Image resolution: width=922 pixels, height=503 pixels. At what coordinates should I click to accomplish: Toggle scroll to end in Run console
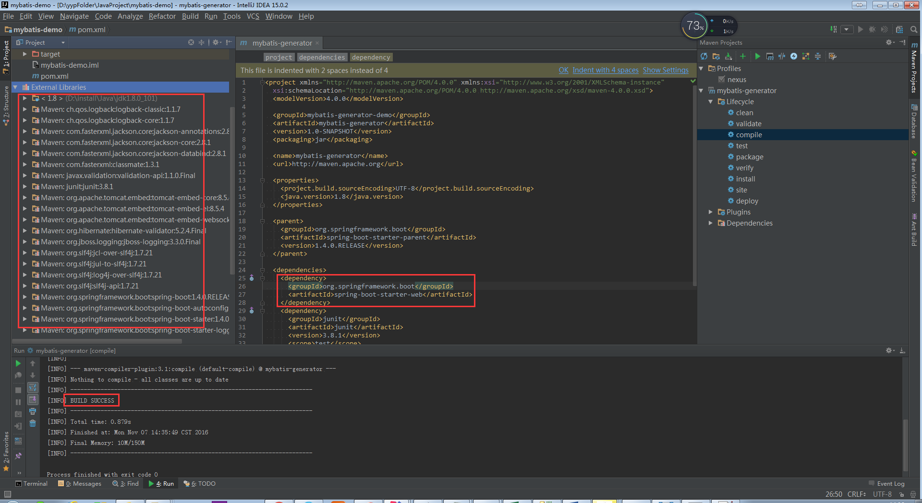[x=33, y=399]
